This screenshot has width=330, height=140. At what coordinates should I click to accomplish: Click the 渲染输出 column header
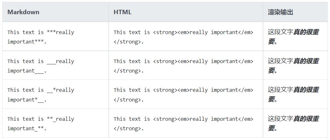tap(280, 12)
